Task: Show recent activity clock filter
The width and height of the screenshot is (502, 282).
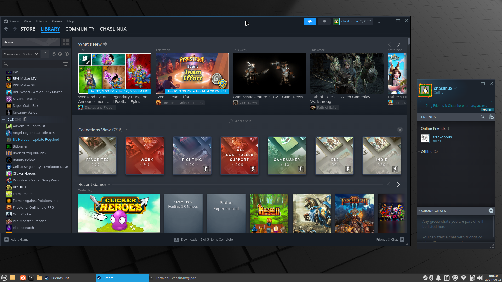Action: coord(60,54)
